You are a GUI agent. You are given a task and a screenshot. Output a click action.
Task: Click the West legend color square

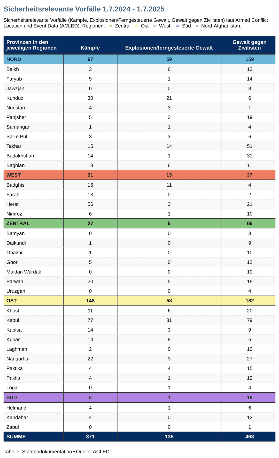(154, 26)
